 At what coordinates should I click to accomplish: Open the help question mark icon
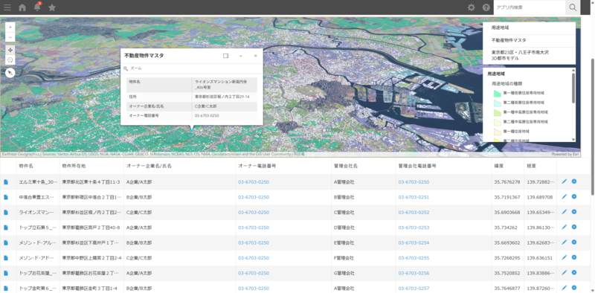(486, 7)
